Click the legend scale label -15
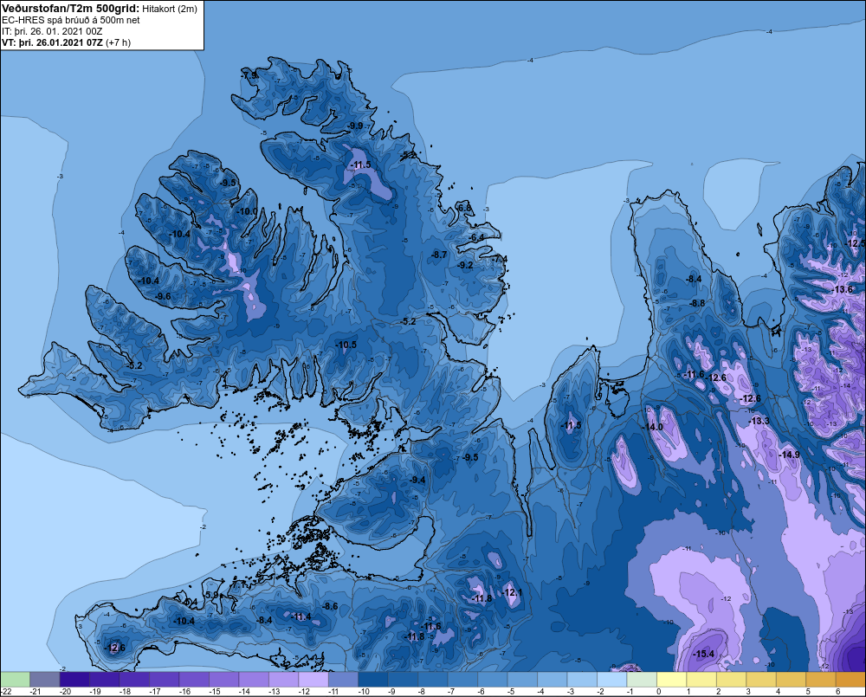 tap(215, 692)
